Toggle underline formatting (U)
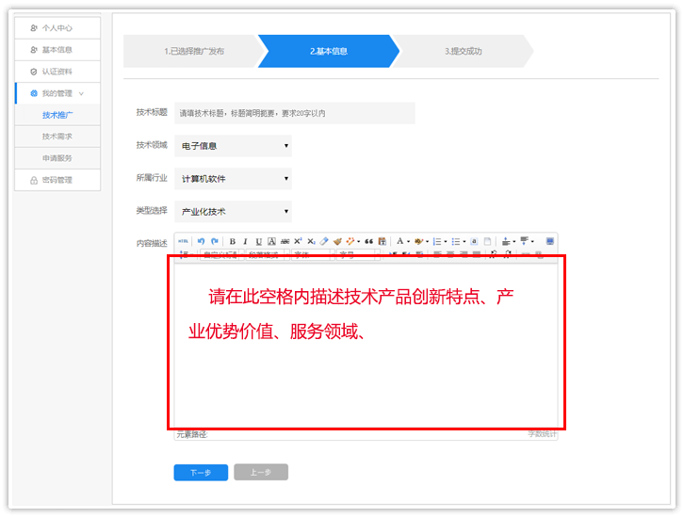 259,241
